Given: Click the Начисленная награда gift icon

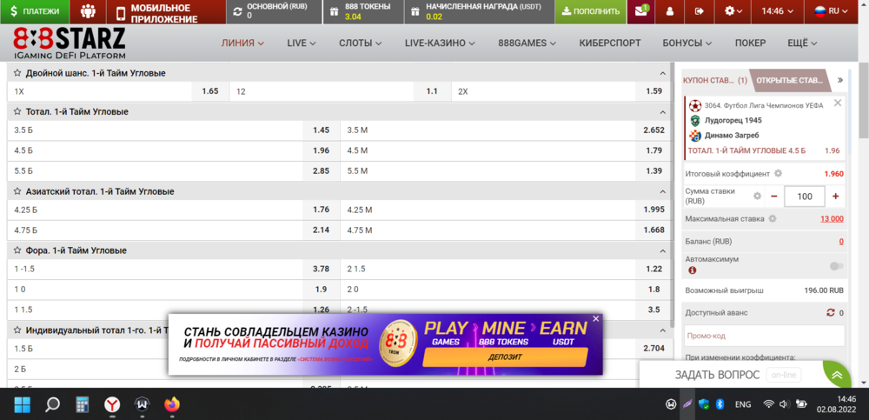Looking at the screenshot, I should click(x=415, y=11).
